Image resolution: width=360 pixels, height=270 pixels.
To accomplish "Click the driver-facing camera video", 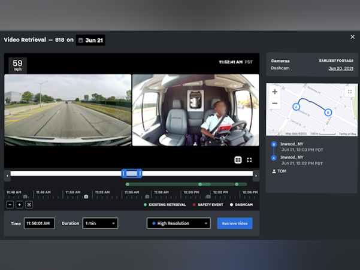I will click(195, 110).
